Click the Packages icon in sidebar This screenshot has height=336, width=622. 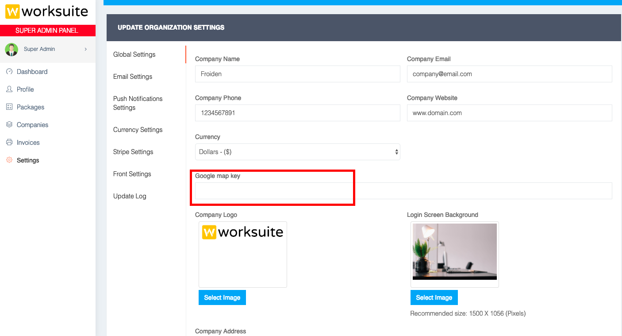tap(9, 107)
